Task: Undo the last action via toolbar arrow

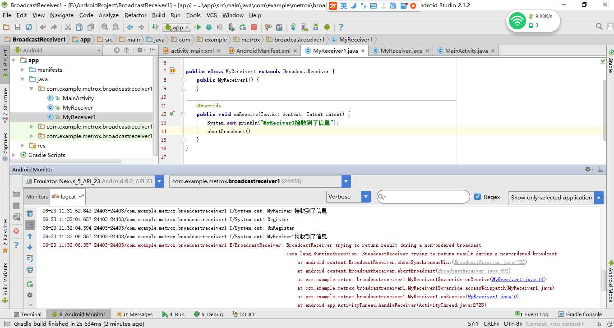Action: (42, 27)
